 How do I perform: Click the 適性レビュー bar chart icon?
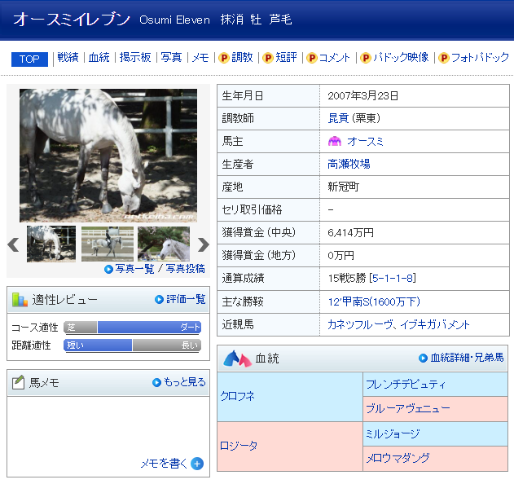coord(20,300)
